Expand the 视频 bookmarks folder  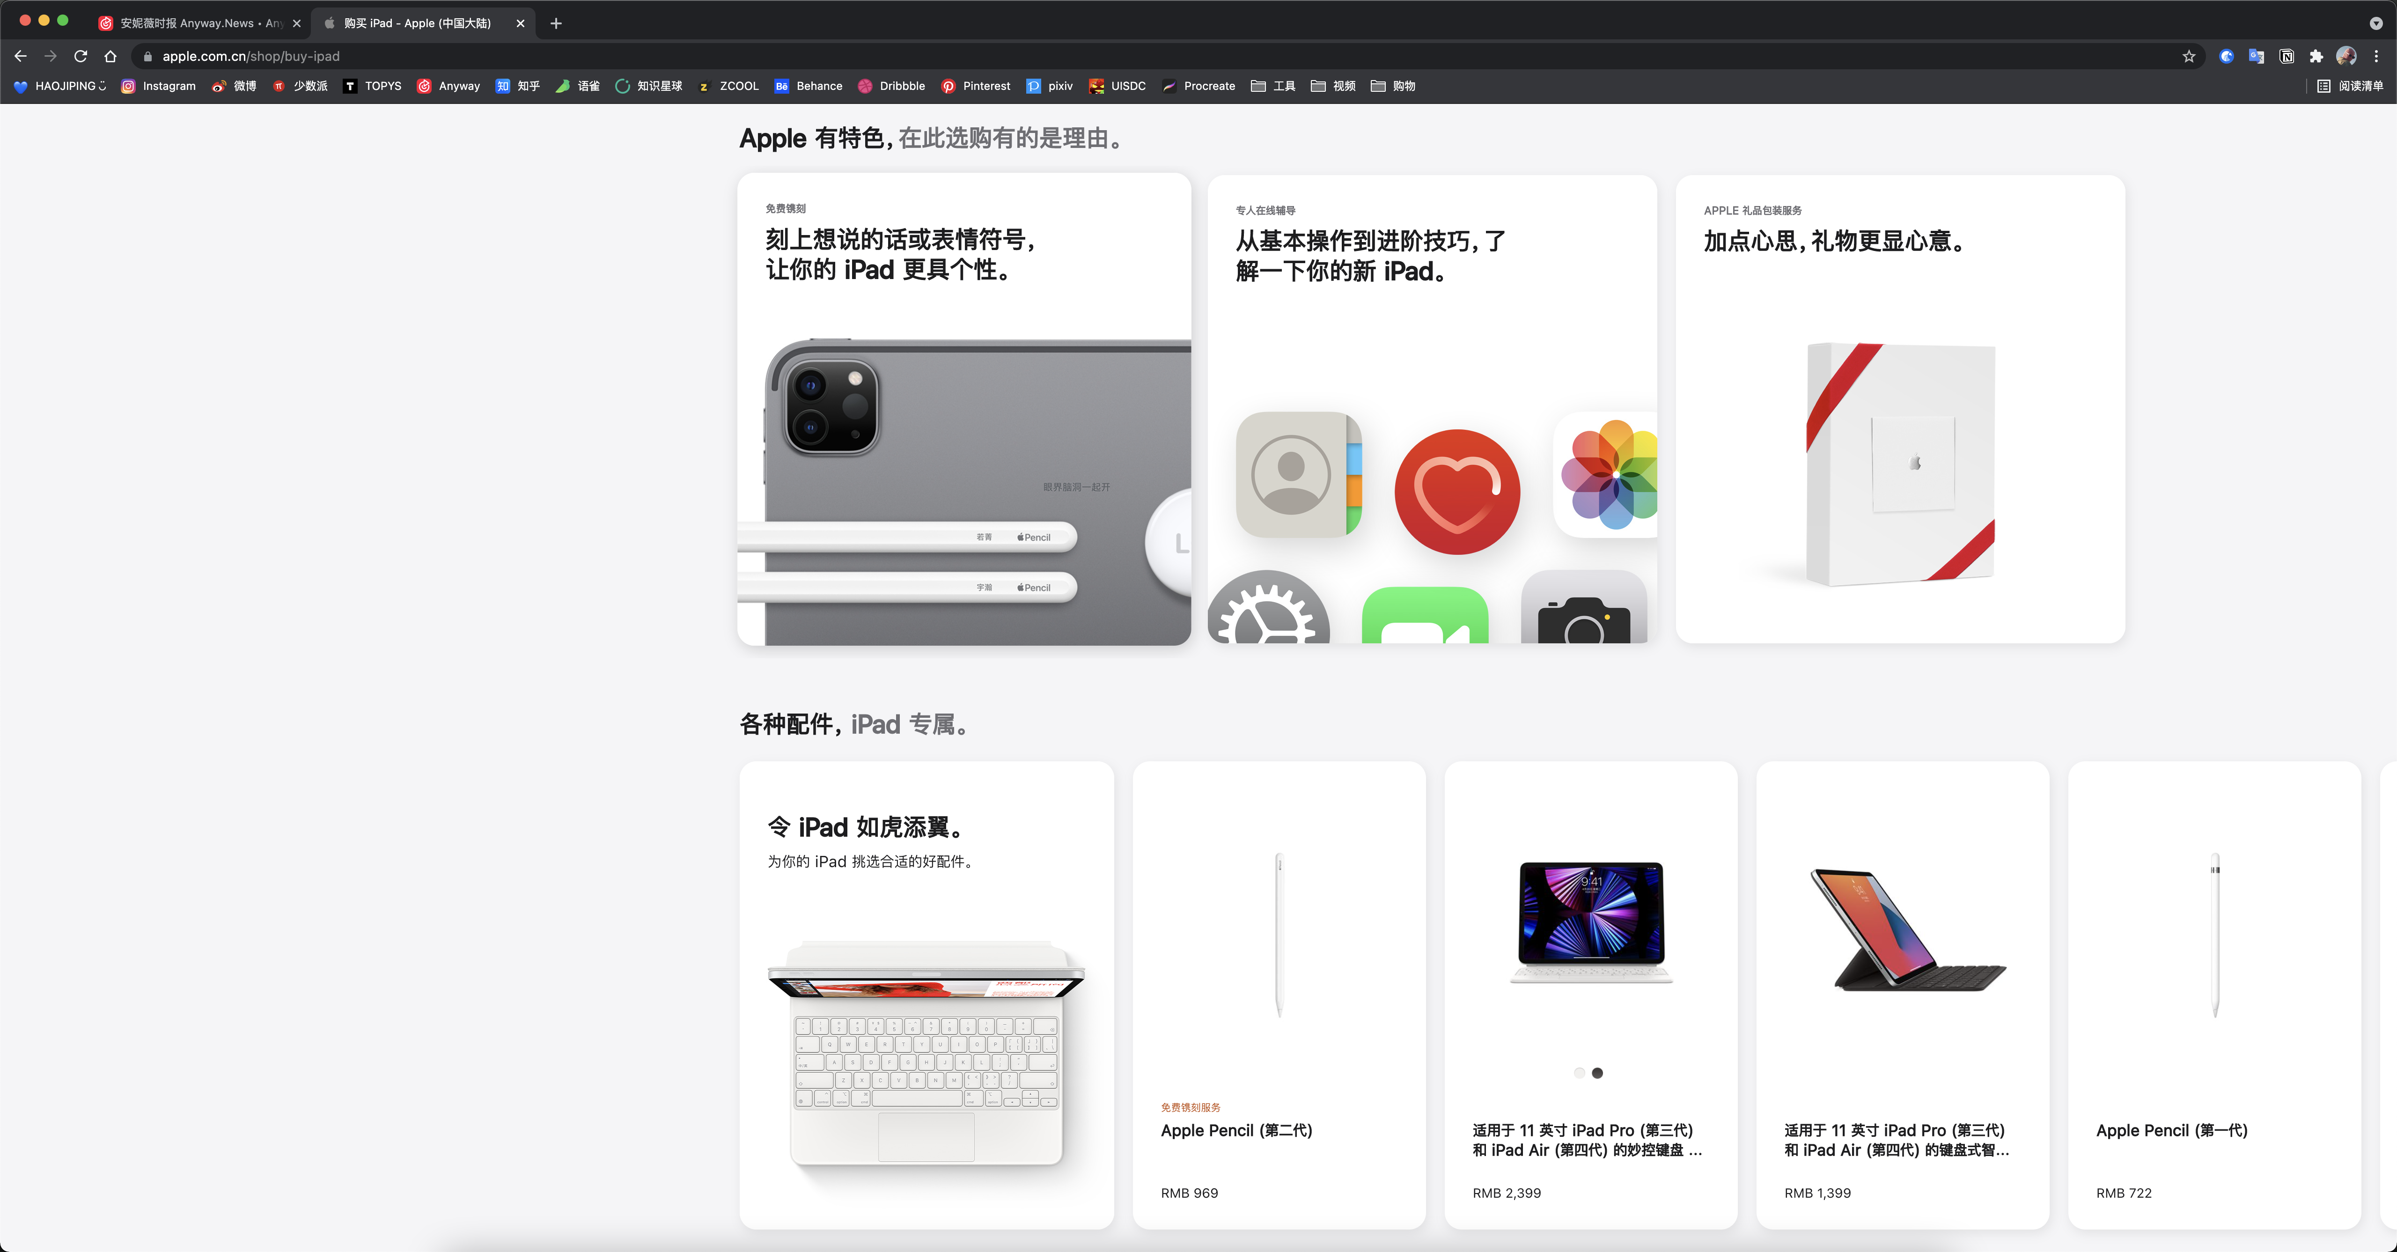tap(1332, 86)
